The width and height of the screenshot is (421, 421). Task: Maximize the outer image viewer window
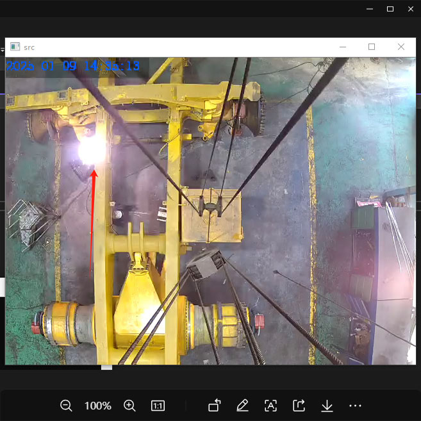(x=390, y=9)
